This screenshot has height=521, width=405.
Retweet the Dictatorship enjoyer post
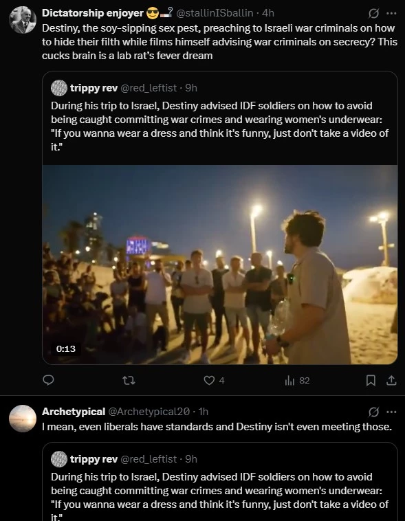pos(129,380)
